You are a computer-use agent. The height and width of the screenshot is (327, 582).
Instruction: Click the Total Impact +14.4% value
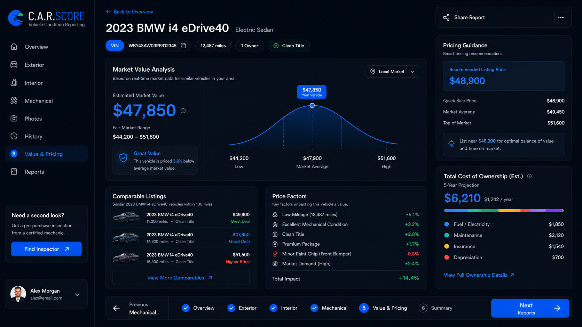[409, 278]
